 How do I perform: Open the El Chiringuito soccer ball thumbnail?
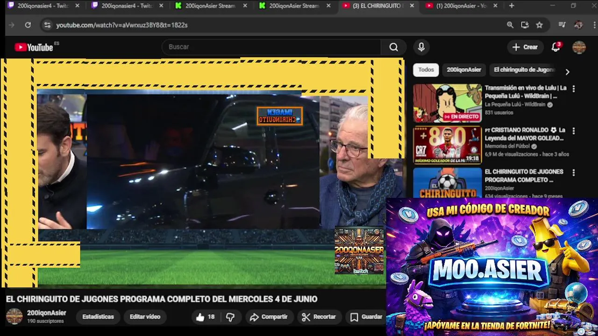(447, 182)
